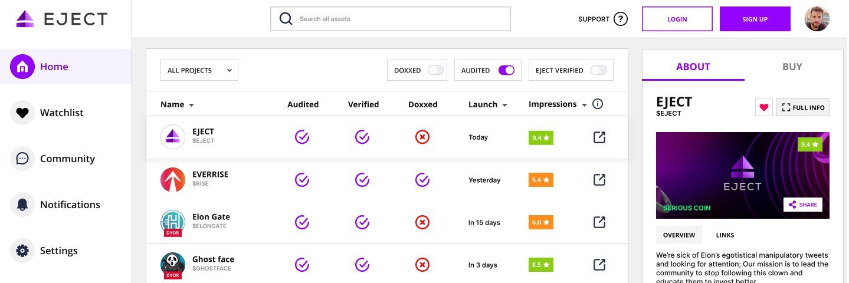Image resolution: width=849 pixels, height=283 pixels.
Task: Click the Doxxed column header
Action: tap(423, 104)
